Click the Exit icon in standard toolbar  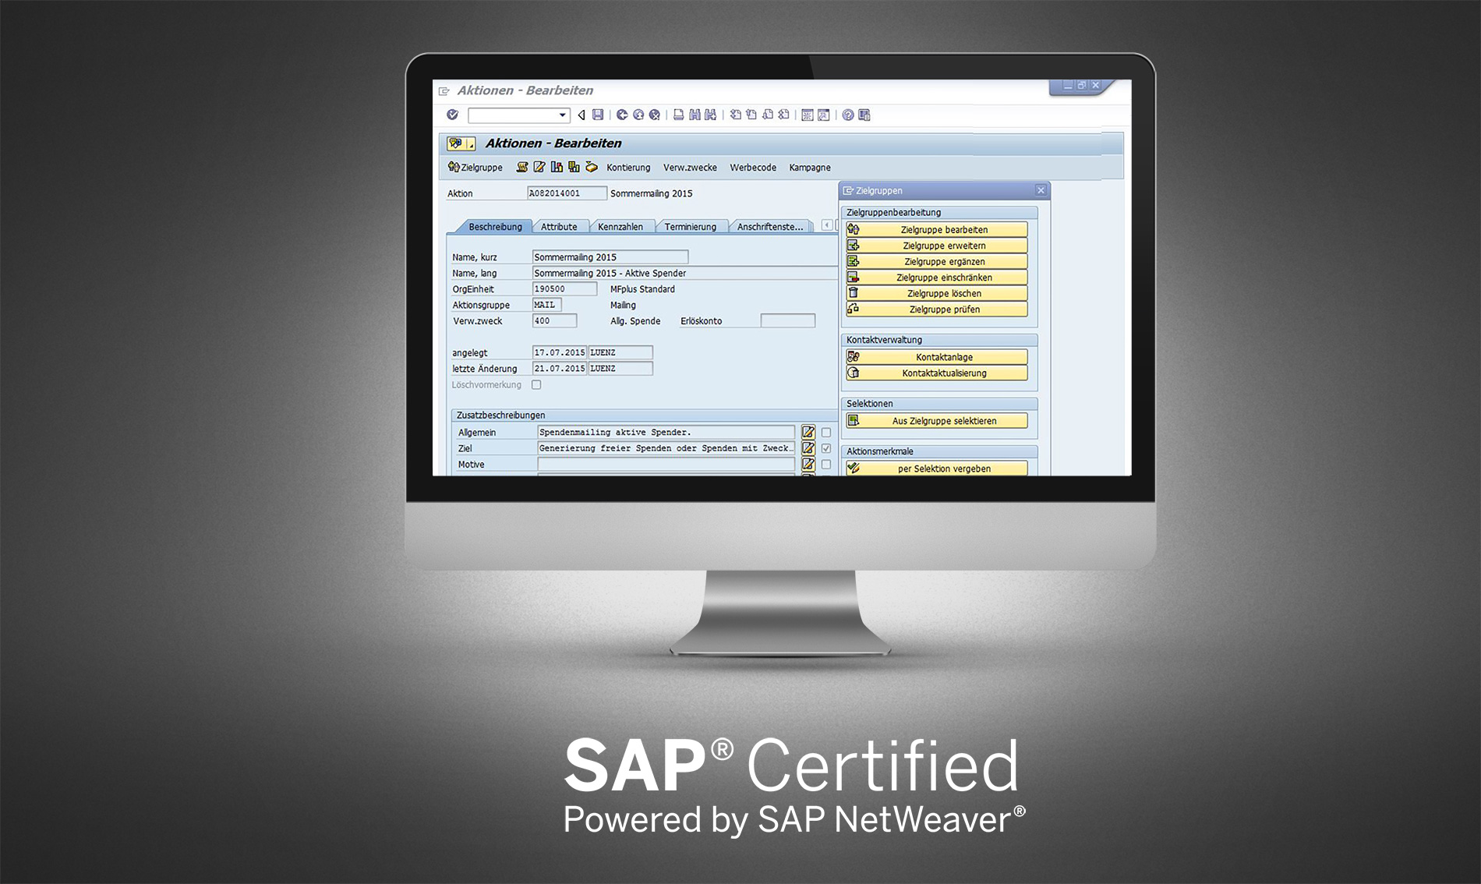click(x=638, y=115)
